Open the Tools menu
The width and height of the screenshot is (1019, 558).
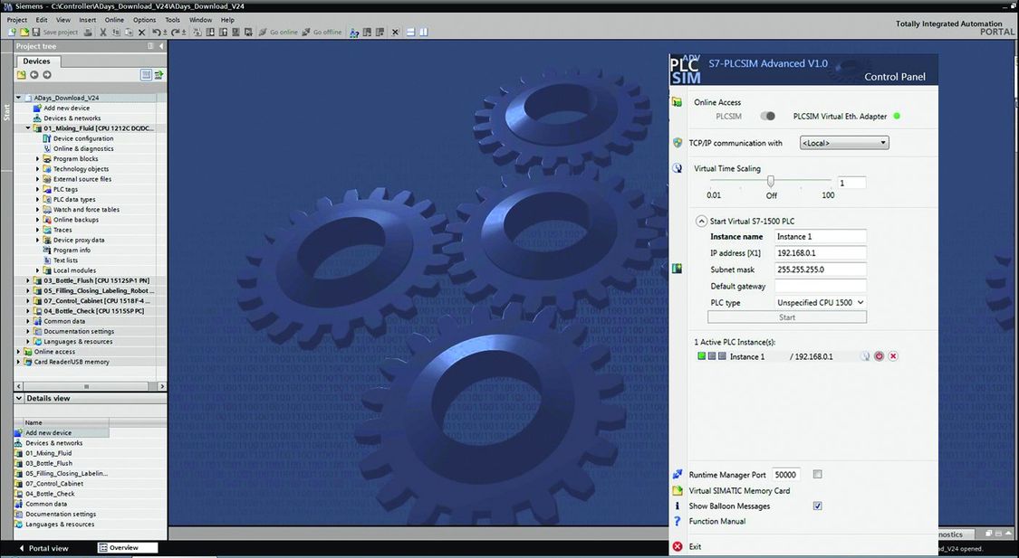[172, 20]
